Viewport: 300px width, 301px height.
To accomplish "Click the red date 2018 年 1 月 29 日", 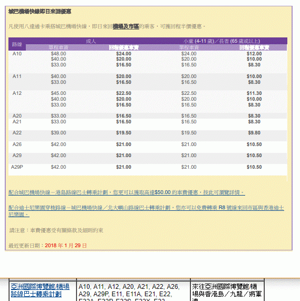I will click(66, 246).
